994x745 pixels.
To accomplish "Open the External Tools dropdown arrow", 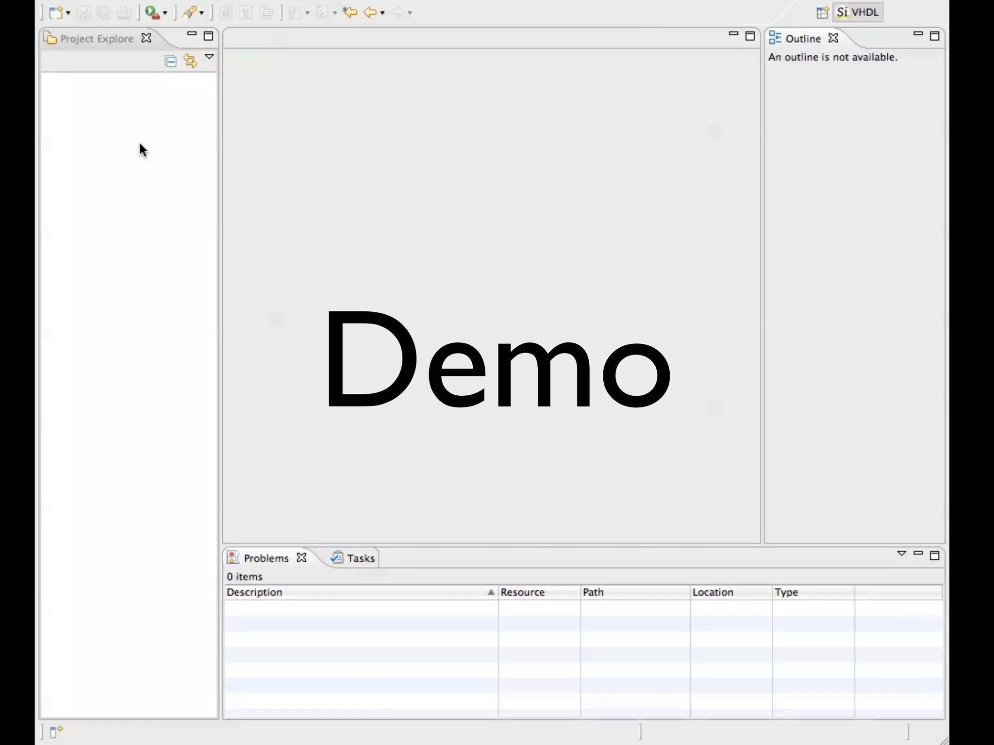I will [165, 13].
